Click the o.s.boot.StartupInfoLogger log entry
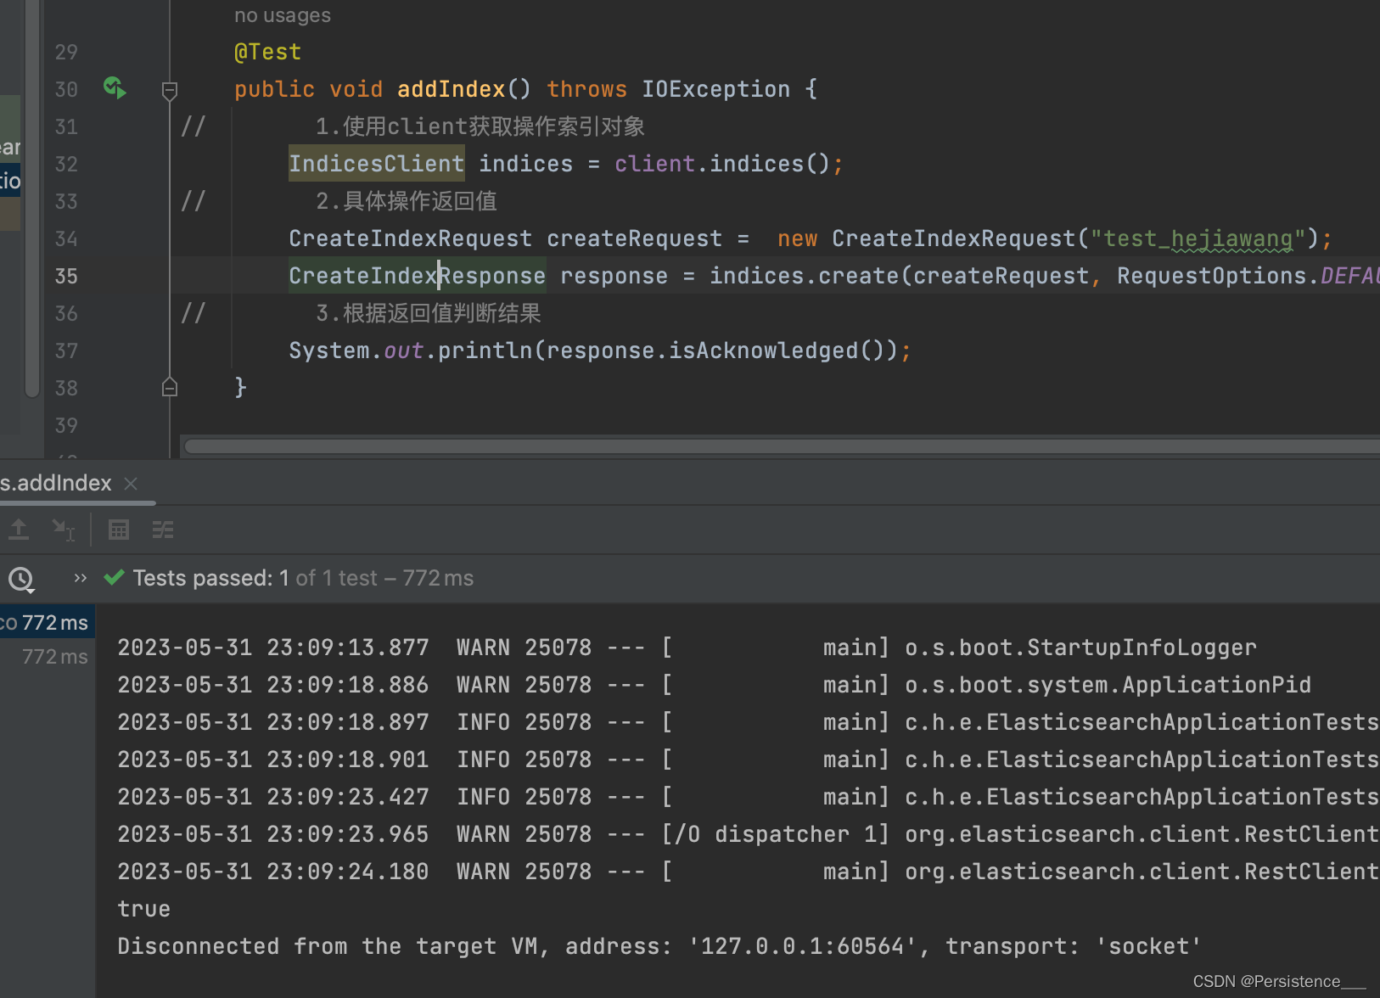The image size is (1380, 998). (687, 648)
